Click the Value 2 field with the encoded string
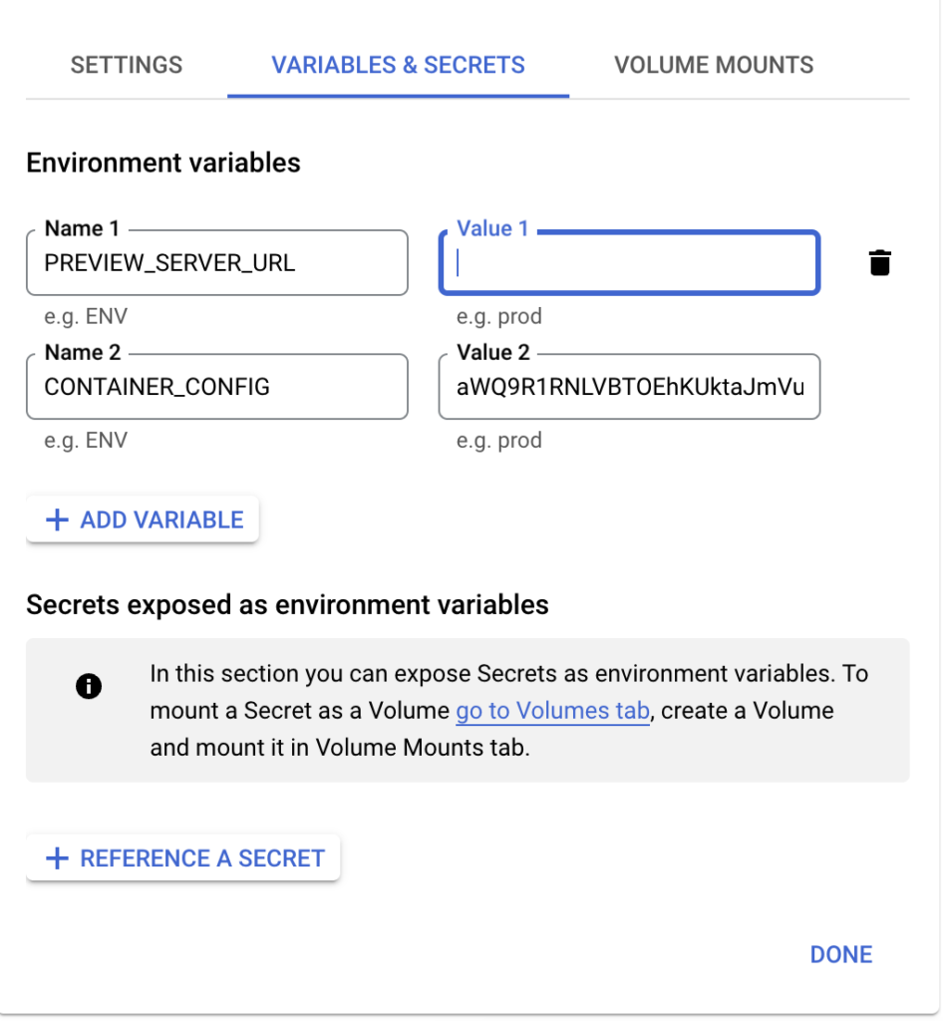Image resolution: width=943 pixels, height=1021 pixels. pos(629,386)
